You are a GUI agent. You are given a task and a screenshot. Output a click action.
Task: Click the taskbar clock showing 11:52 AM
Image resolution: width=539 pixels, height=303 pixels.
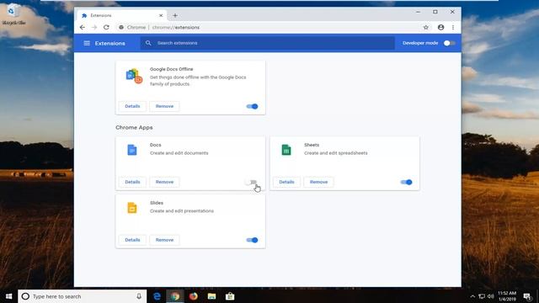(x=507, y=296)
